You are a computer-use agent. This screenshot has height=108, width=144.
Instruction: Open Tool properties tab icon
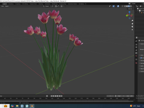pyautogui.click(x=136, y=41)
